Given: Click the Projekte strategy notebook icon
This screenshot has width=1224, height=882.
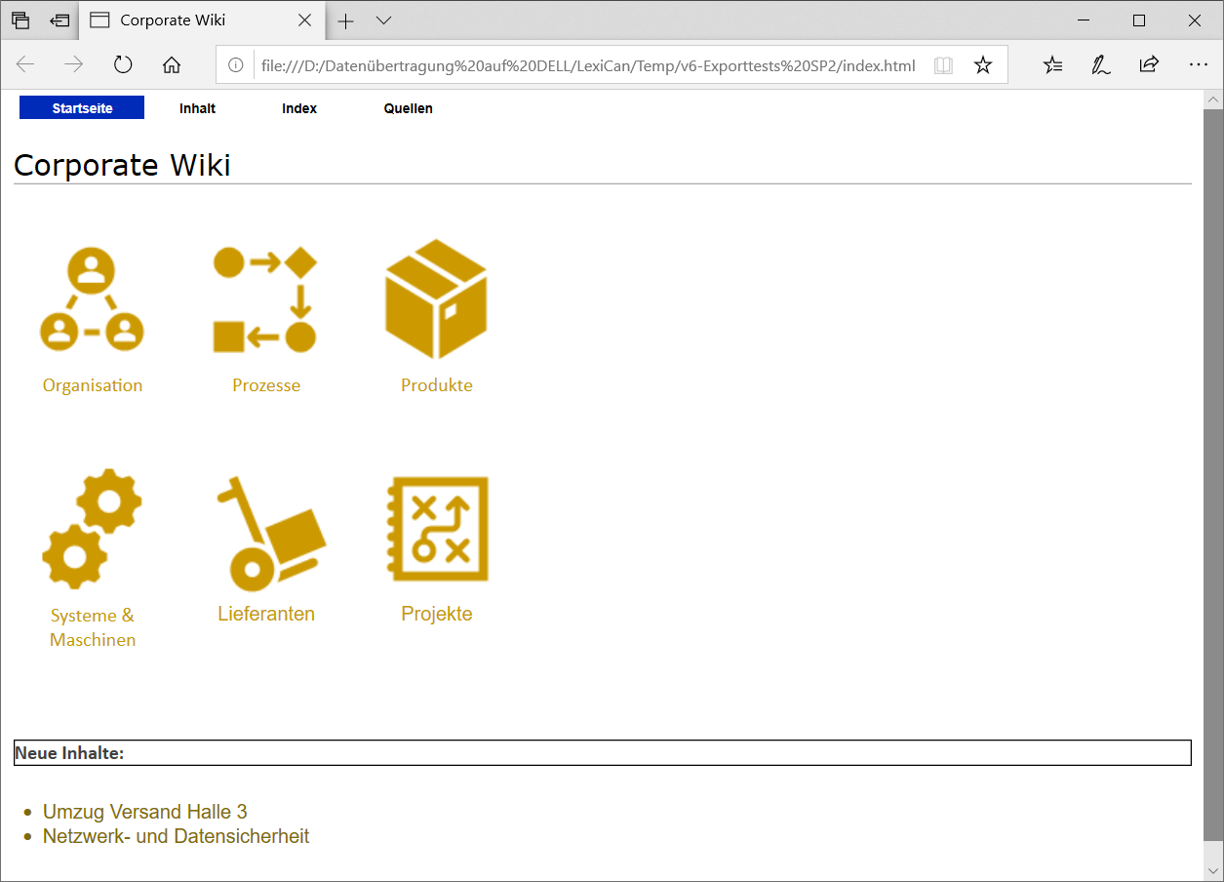Looking at the screenshot, I should 437,530.
